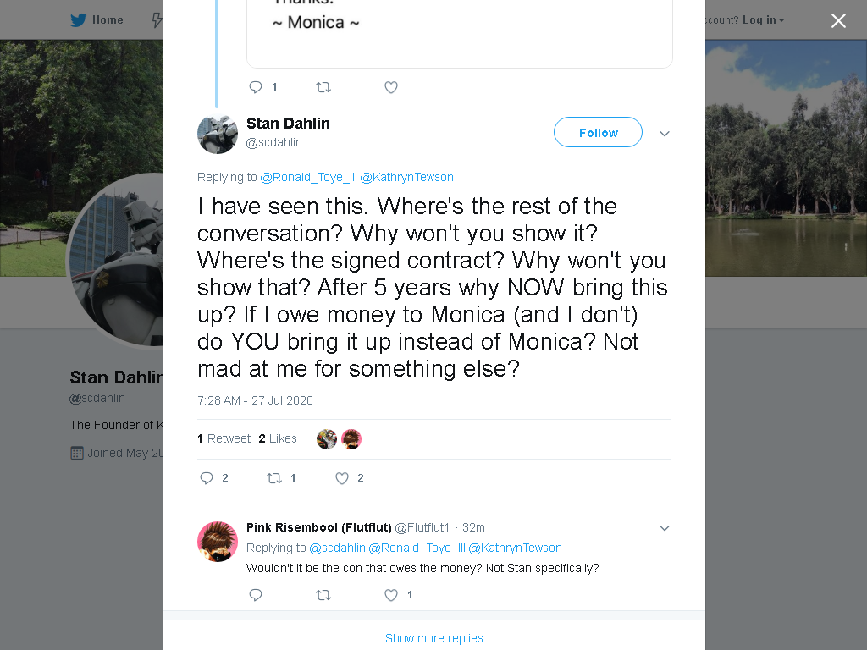
Task: Open @Ronald_Toye_III mention link in main tweet
Action: tap(308, 177)
